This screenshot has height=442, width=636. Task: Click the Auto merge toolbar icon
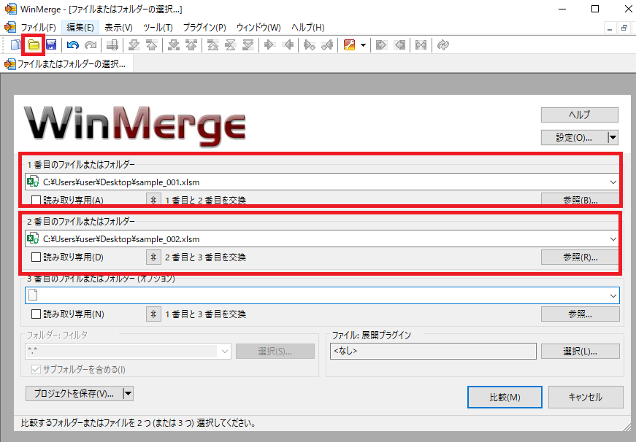click(x=421, y=44)
